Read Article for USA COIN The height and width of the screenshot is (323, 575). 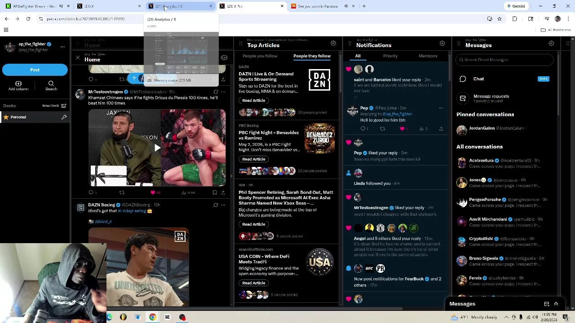[254, 283]
